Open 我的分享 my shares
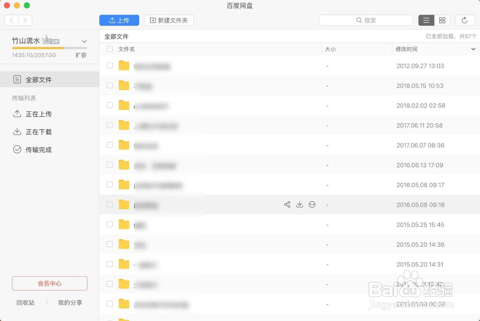The width and height of the screenshot is (480, 321). [x=70, y=303]
